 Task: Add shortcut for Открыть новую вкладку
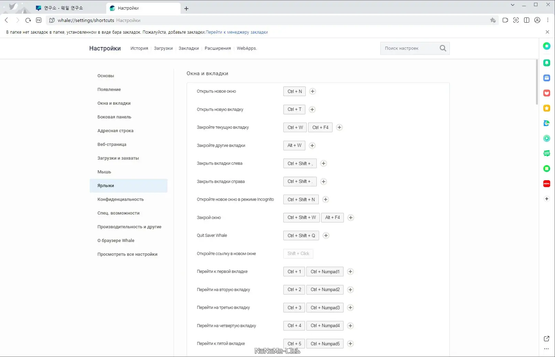point(312,110)
